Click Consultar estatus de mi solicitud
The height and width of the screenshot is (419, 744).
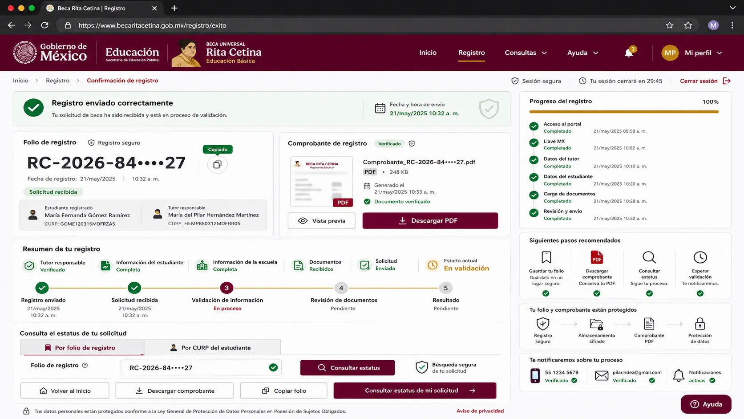click(415, 391)
